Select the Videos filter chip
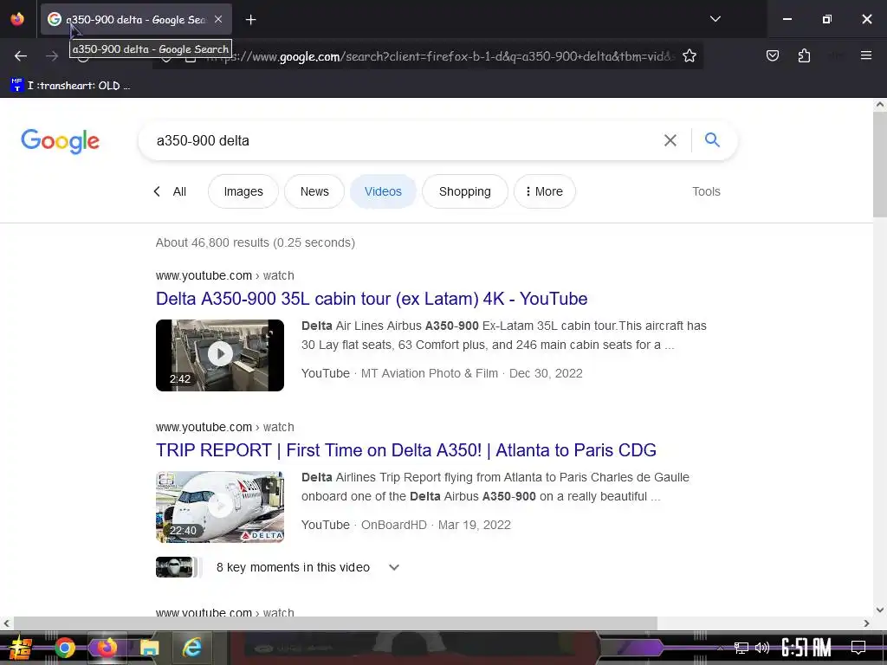 [x=383, y=191]
